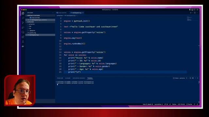Select text2speech.py in open editors list
Image resolution: width=209 pixels, height=117 pixels.
pos(40,20)
